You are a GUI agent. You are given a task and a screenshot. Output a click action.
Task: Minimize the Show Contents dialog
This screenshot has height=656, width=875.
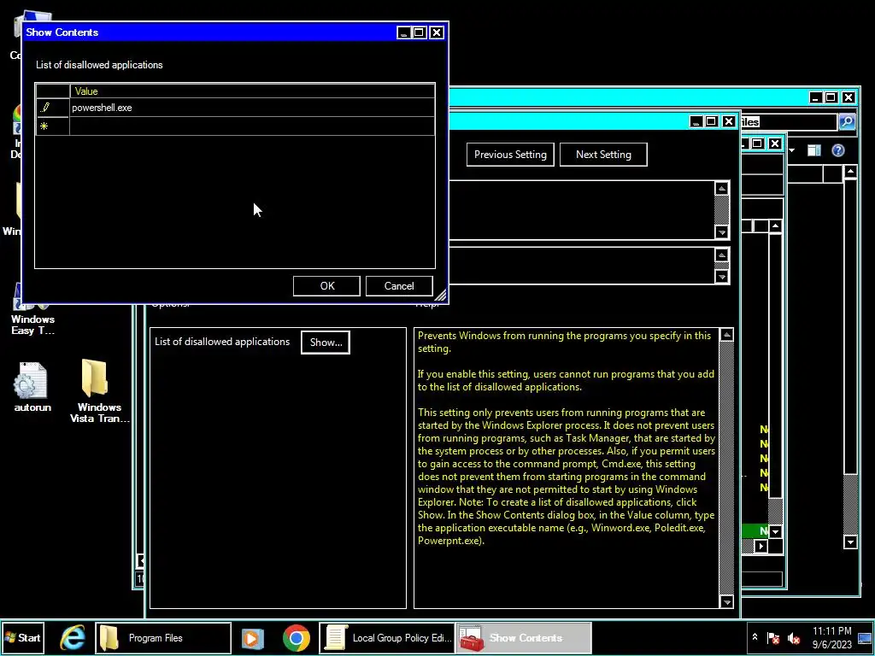(x=403, y=32)
